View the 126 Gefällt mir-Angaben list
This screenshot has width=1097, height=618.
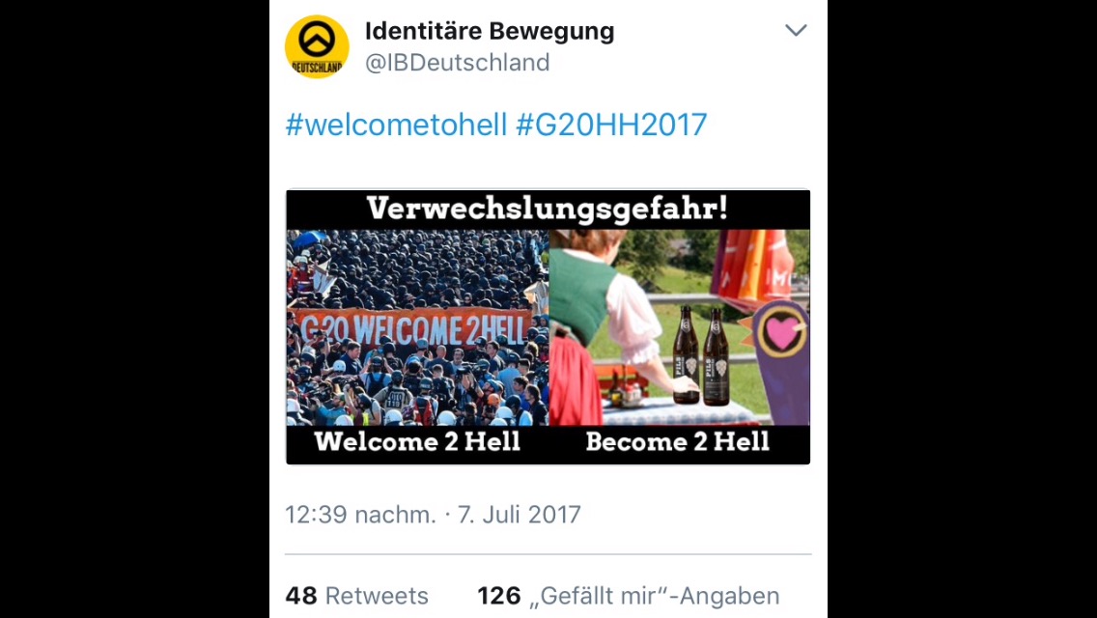coord(629,596)
